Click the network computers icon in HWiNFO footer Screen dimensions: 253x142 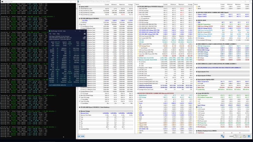[223, 136]
